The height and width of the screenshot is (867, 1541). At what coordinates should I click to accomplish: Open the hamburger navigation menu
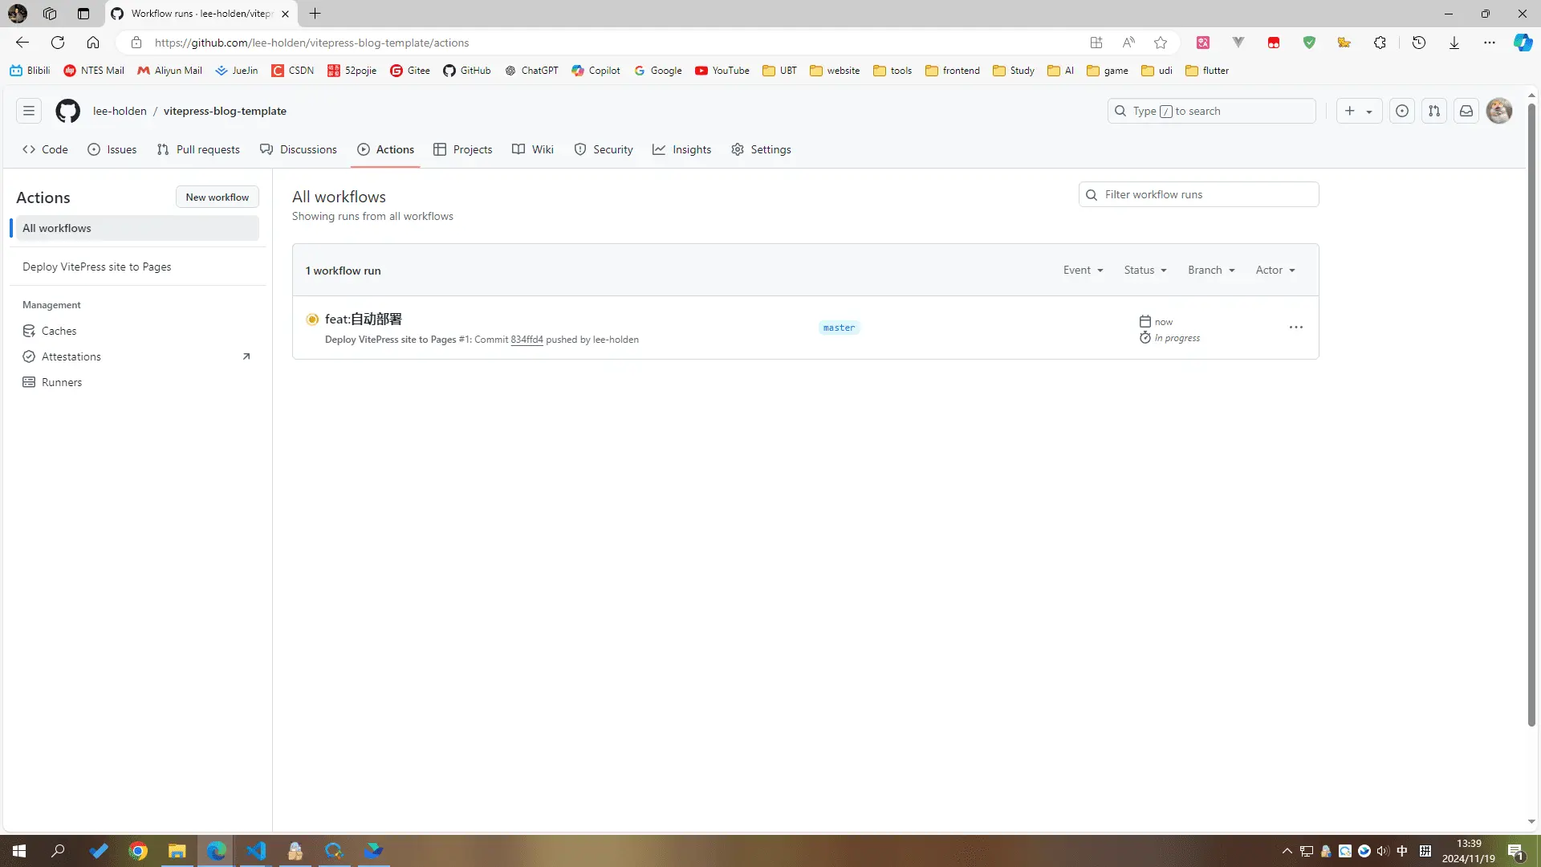pos(29,111)
